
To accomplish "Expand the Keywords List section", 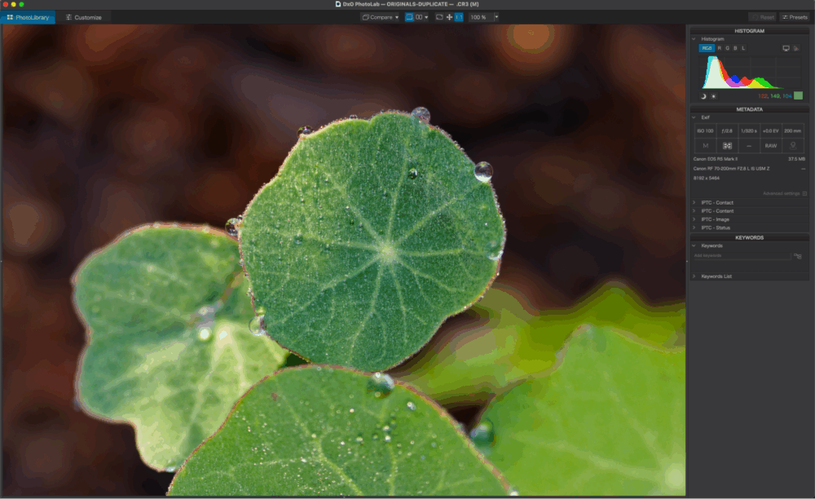I will pos(716,276).
